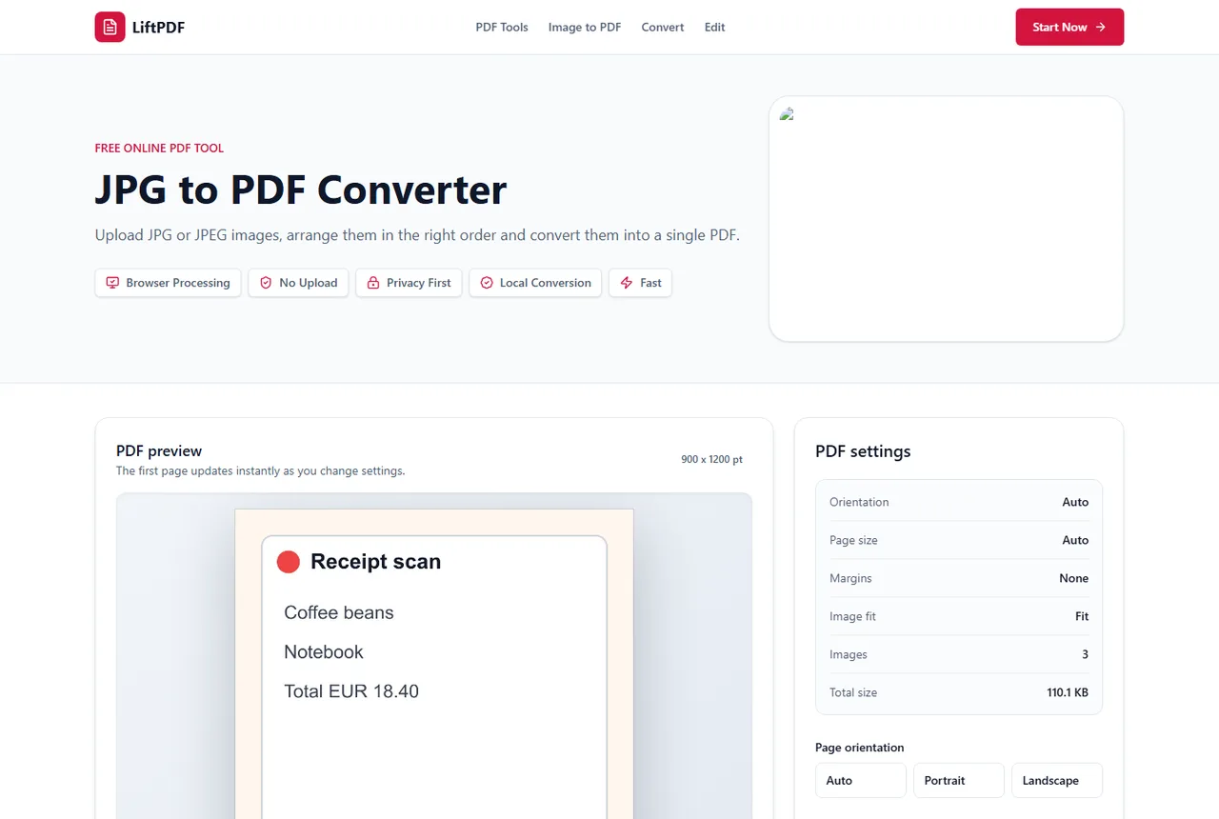
Task: Click the Browser Processing monitor icon
Action: 112,283
